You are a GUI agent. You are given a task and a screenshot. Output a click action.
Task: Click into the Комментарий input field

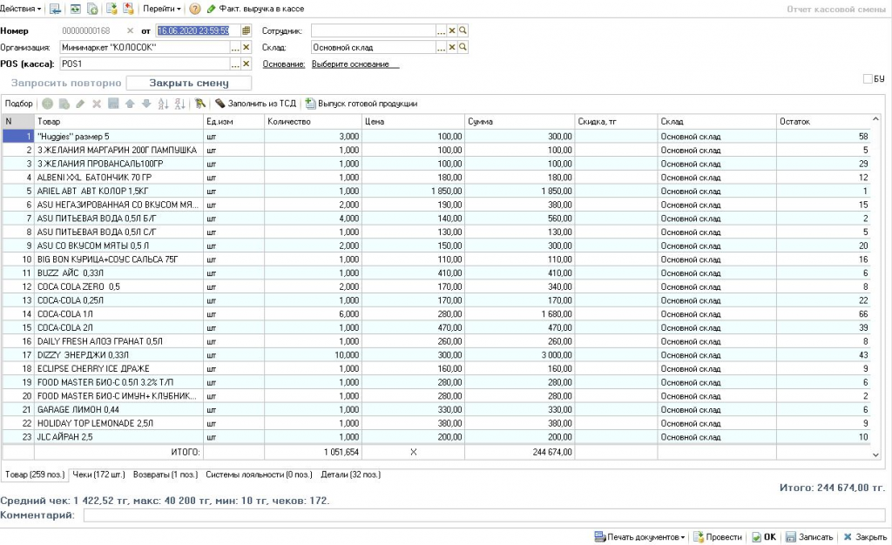coord(484,515)
